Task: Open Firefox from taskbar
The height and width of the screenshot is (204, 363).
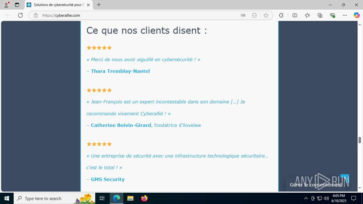Action: click(144, 198)
